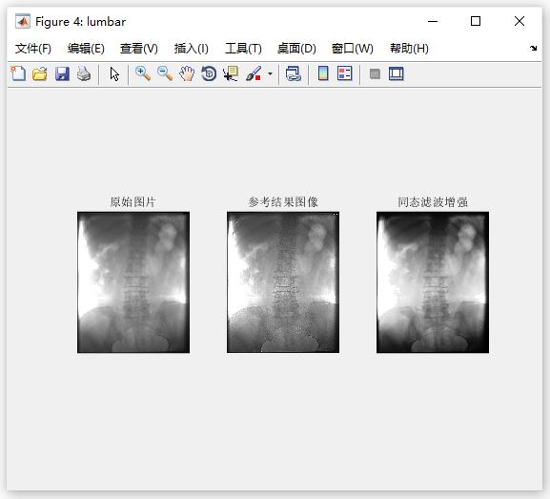Click the Show Plot Tools icon
550x499 pixels.
(397, 73)
